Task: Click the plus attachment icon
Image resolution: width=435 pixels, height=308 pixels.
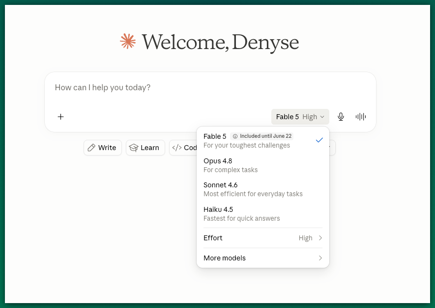Action: pos(60,117)
